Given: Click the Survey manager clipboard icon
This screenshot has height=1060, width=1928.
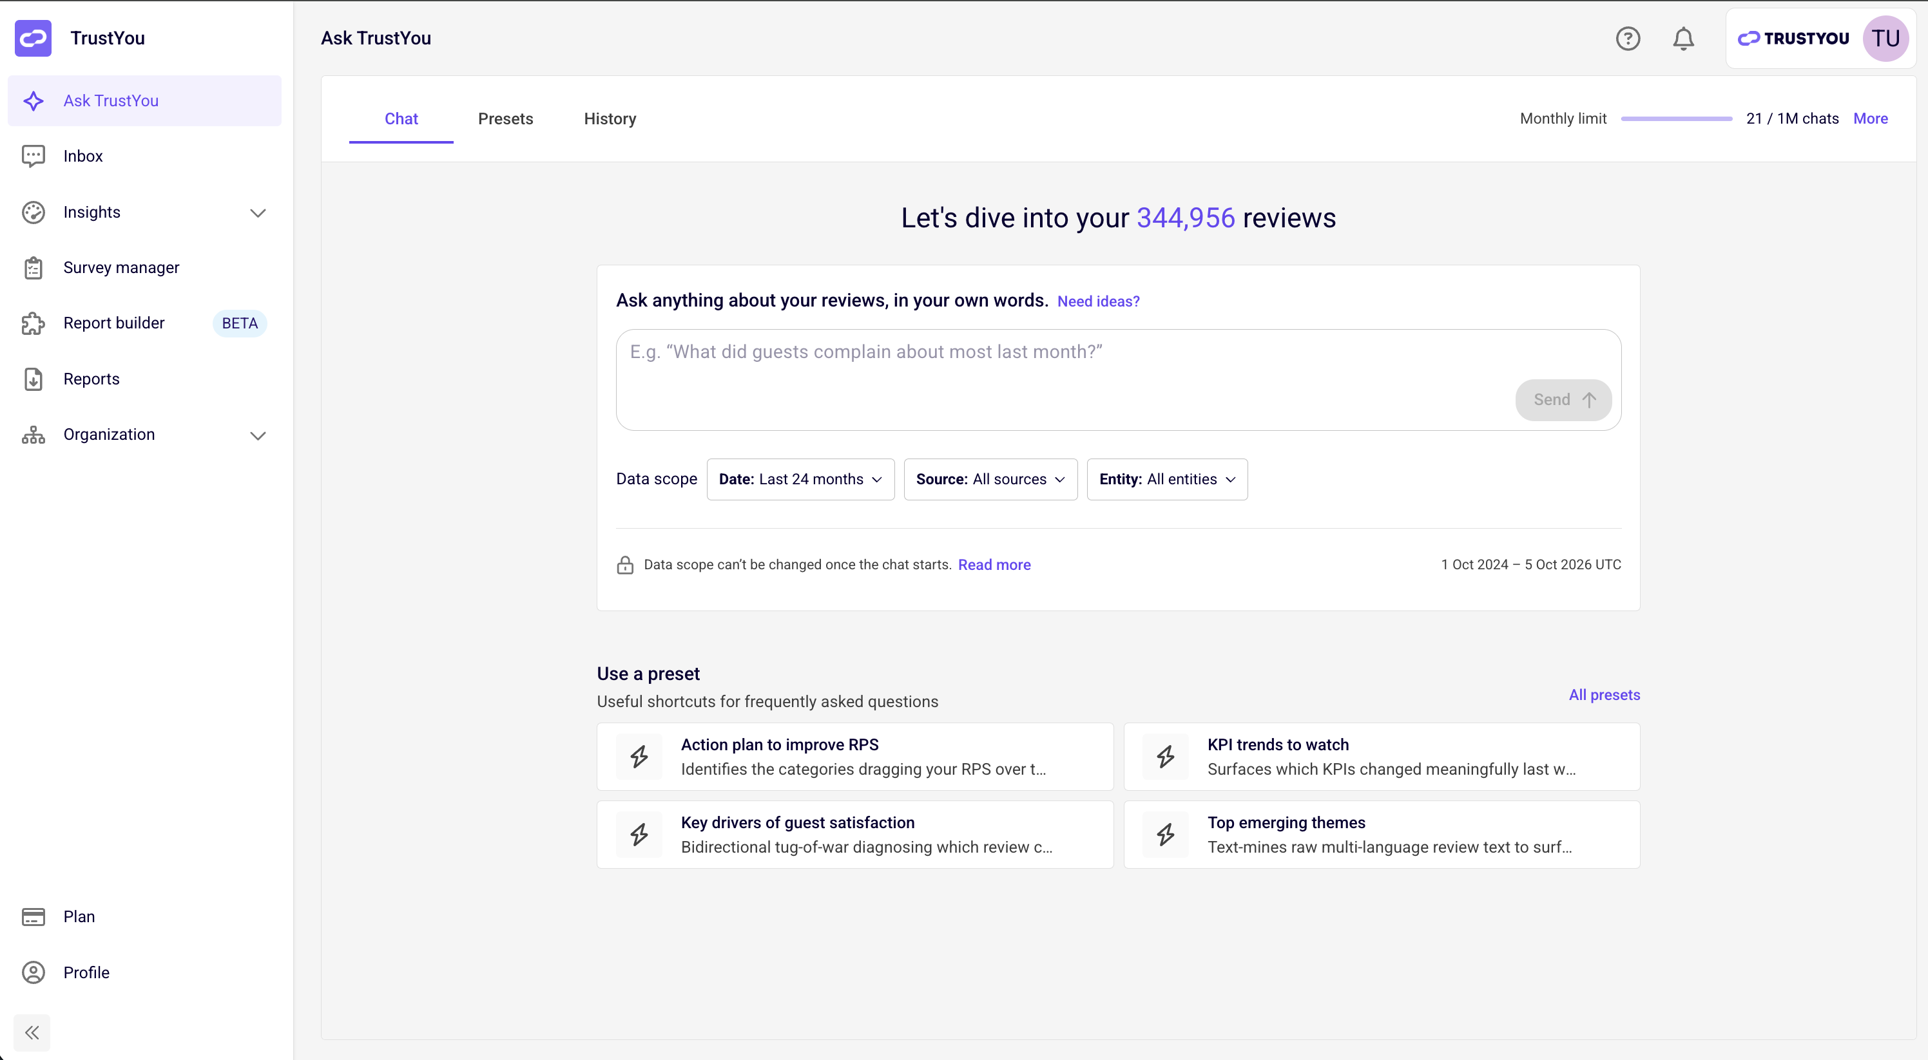Looking at the screenshot, I should 33,268.
